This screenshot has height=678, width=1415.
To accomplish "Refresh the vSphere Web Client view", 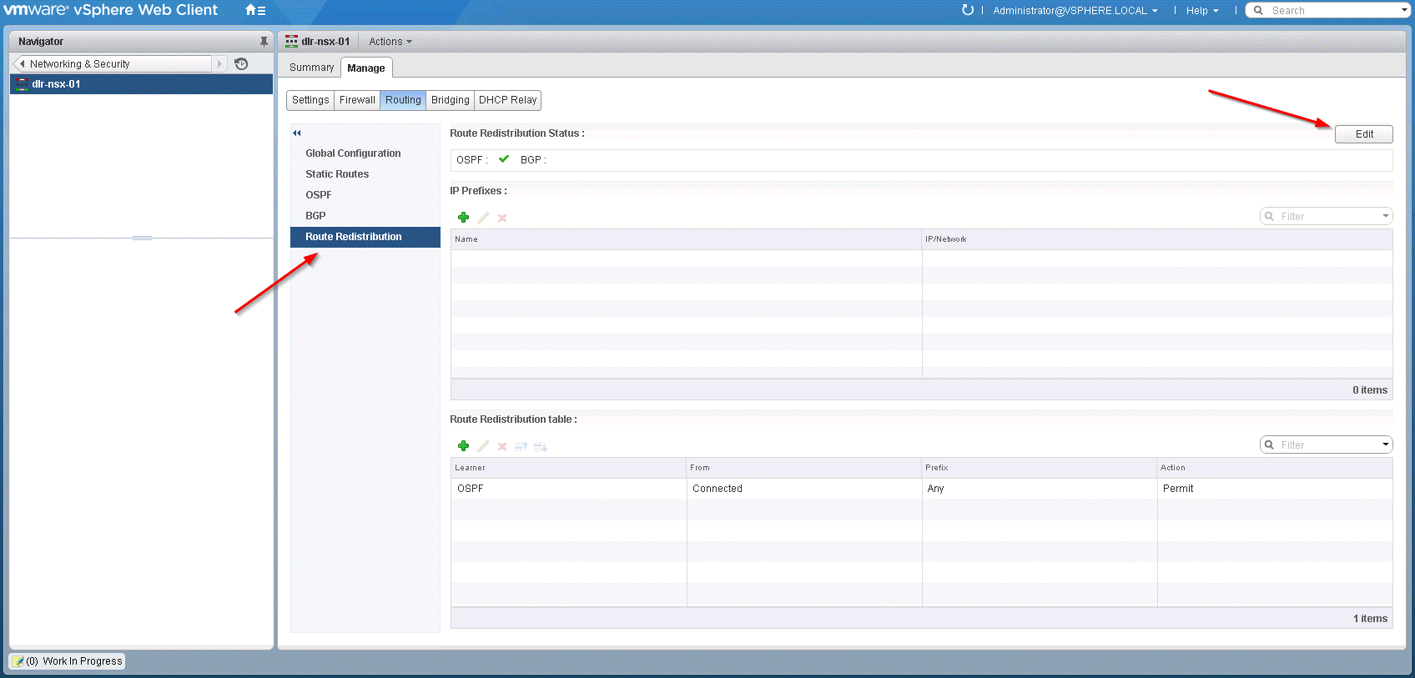I will (967, 11).
